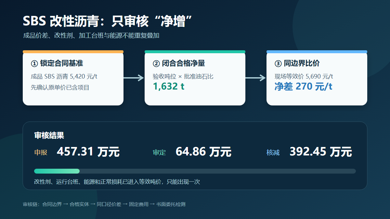Select the line '验收吨位 × 批准油石比'

pyautogui.click(x=183, y=77)
